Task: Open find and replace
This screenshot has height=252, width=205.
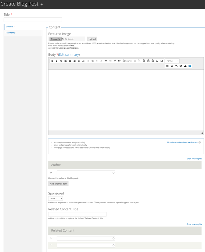Action: (176, 66)
